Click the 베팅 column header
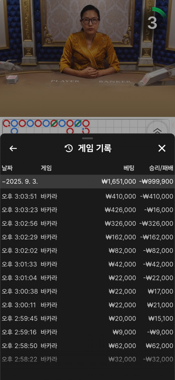The image size is (175, 380). coord(129,168)
